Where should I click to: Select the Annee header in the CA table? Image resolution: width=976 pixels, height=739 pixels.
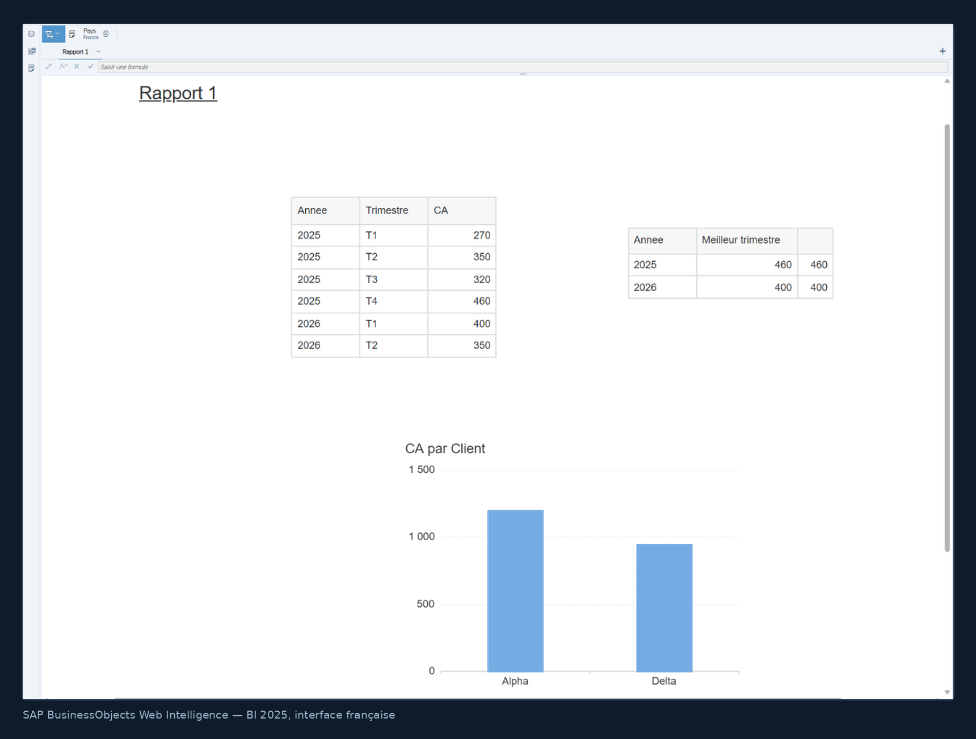pyautogui.click(x=325, y=211)
